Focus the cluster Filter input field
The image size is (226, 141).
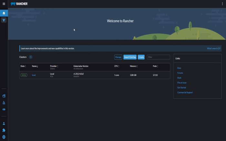point(159,57)
